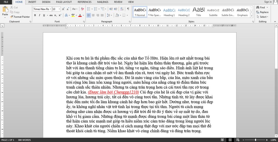Toggle Underline formatting
Screen dimensions: 278x142
coord(44,15)
